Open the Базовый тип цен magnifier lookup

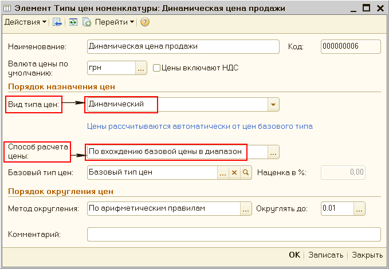pyautogui.click(x=246, y=172)
